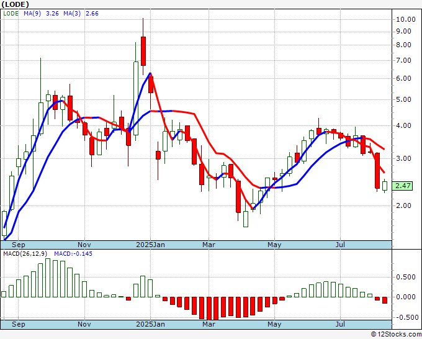The width and height of the screenshot is (422, 339).
Task: Click 2025Jan on the MACD panel axis
Action: [150, 324]
